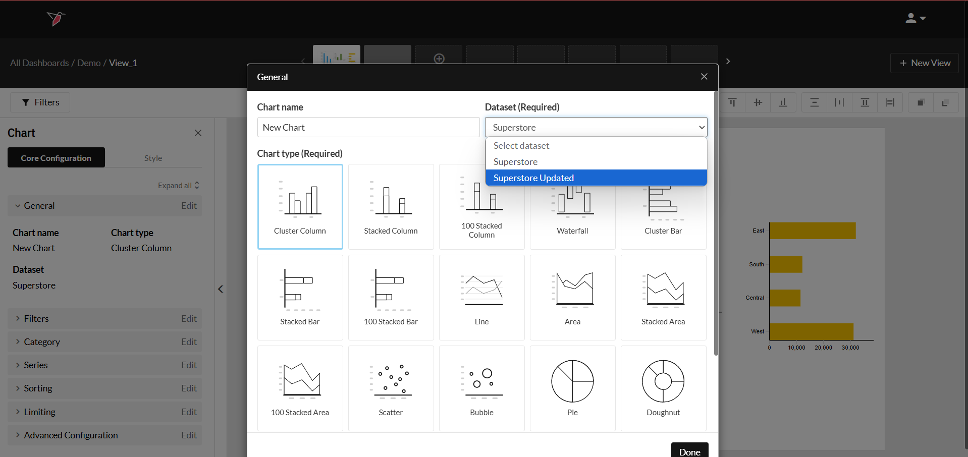Screen dimensions: 968x457
Task: Pick the 100 Stacked Bar chart type
Action: click(x=391, y=298)
